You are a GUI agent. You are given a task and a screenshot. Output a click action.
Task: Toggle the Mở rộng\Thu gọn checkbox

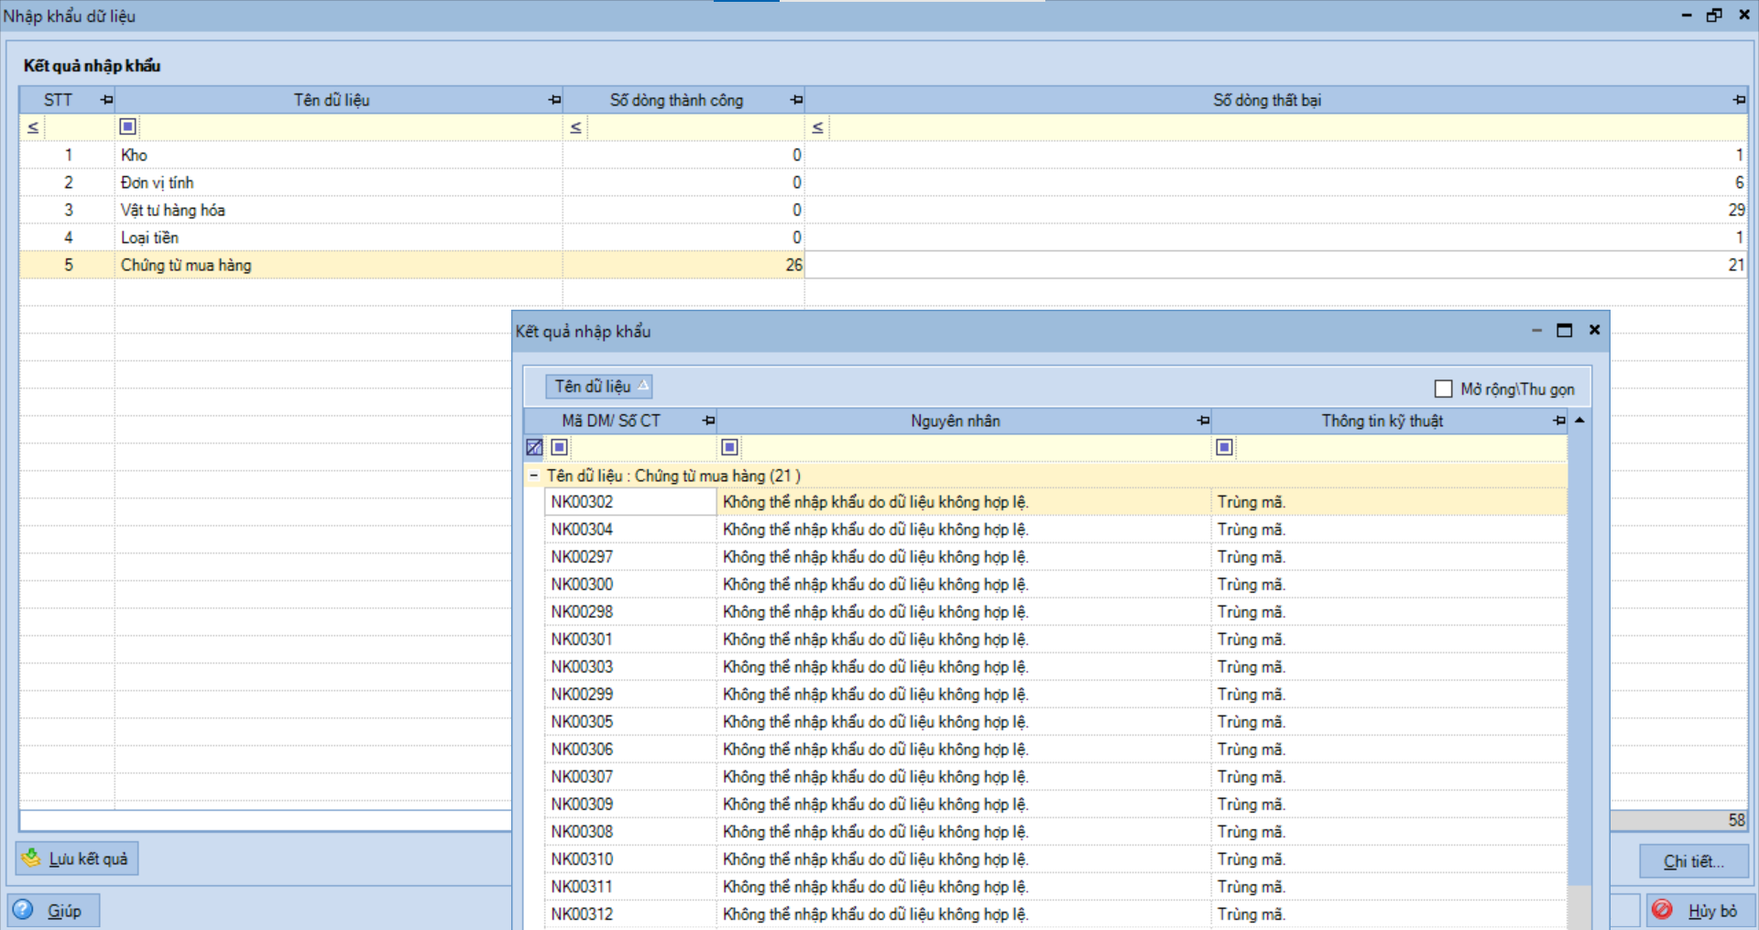(x=1444, y=388)
